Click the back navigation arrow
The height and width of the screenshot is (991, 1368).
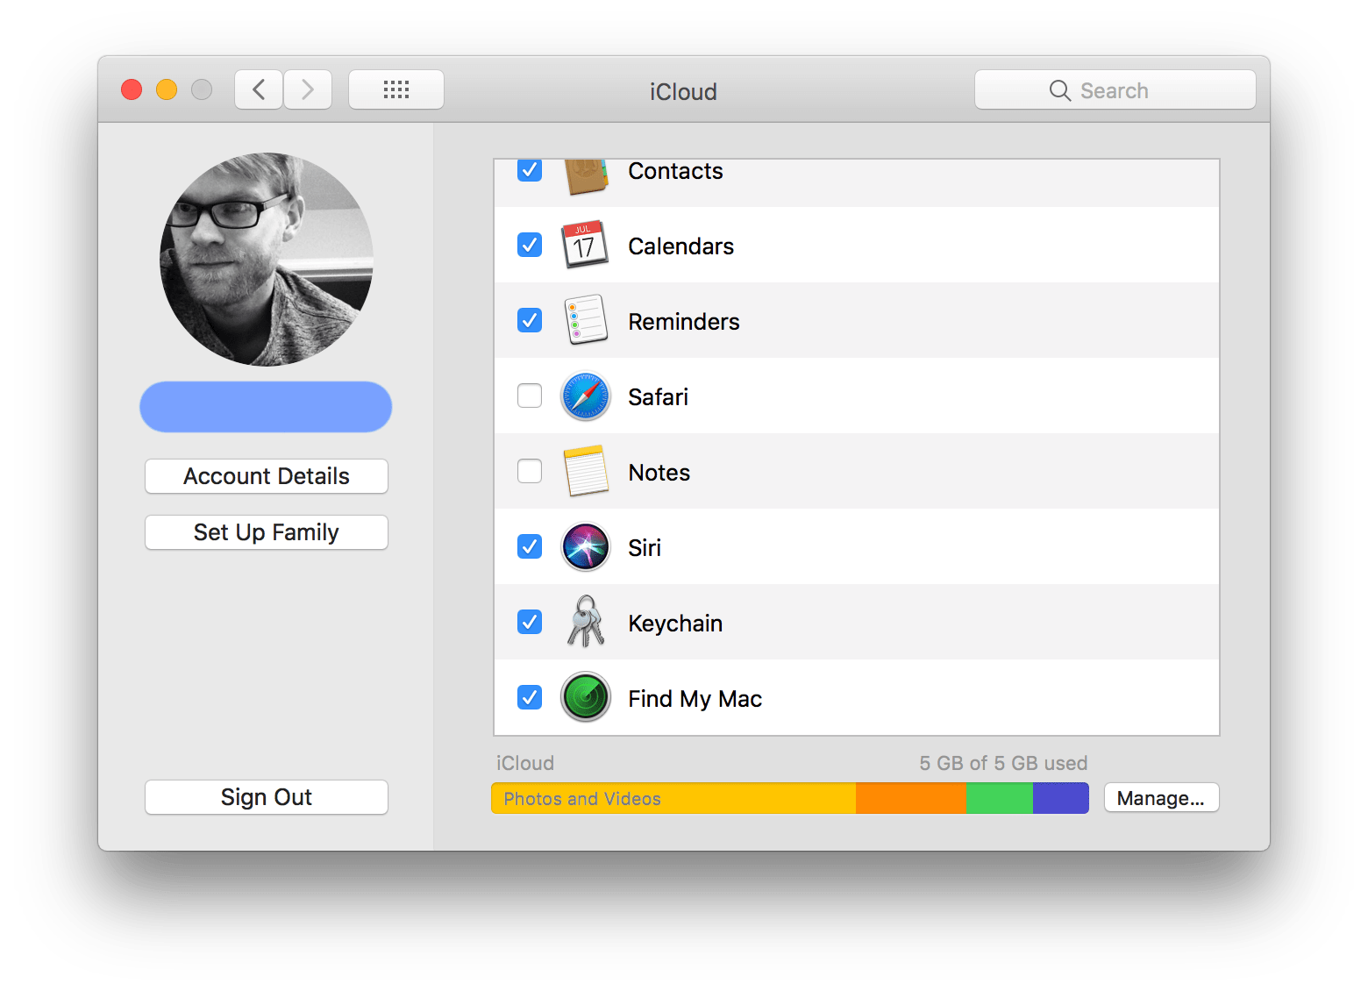[258, 89]
